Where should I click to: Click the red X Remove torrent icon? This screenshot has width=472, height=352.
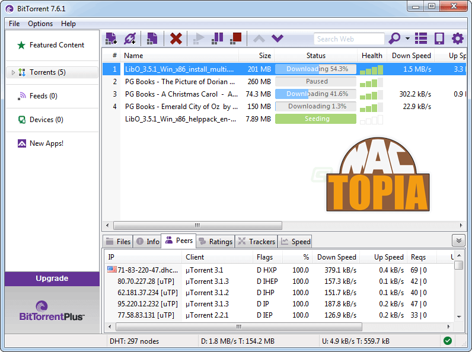click(x=176, y=39)
